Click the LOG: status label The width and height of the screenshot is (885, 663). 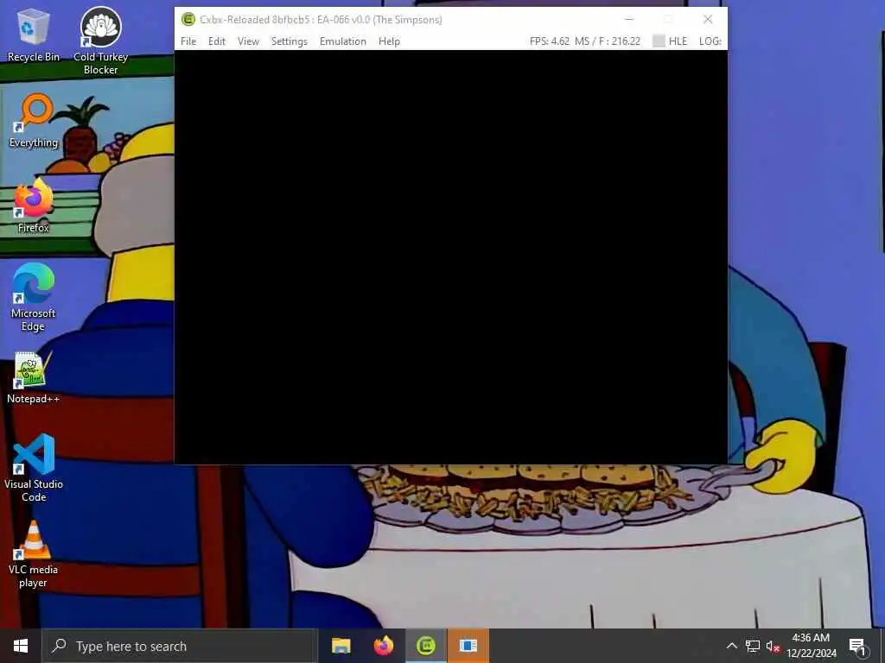710,41
